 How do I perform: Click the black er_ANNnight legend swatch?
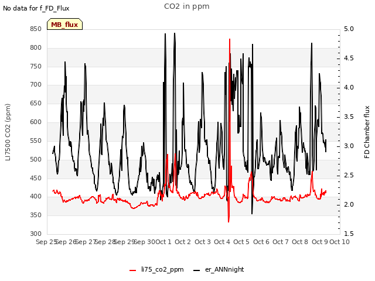pos(196,270)
